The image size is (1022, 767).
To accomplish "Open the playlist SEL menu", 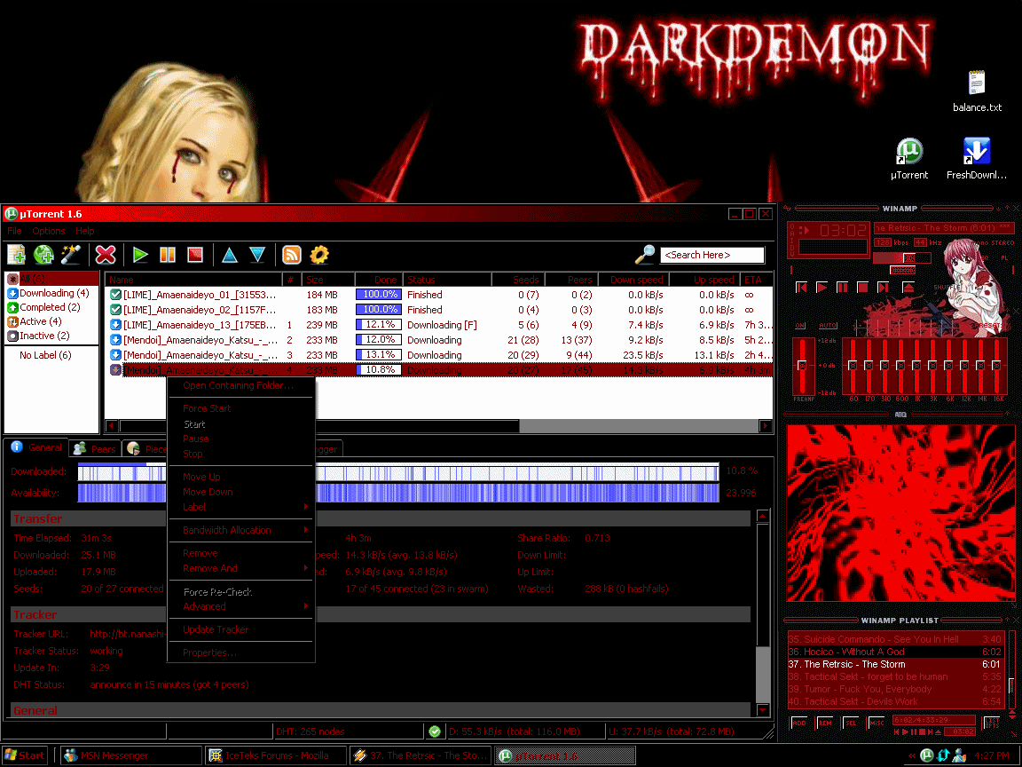I will point(851,723).
